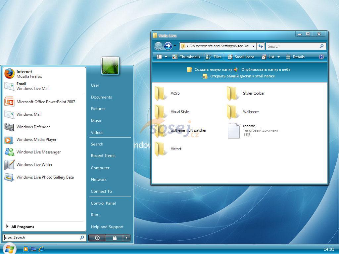Click Show Desktop taskbar icon

coord(33,249)
